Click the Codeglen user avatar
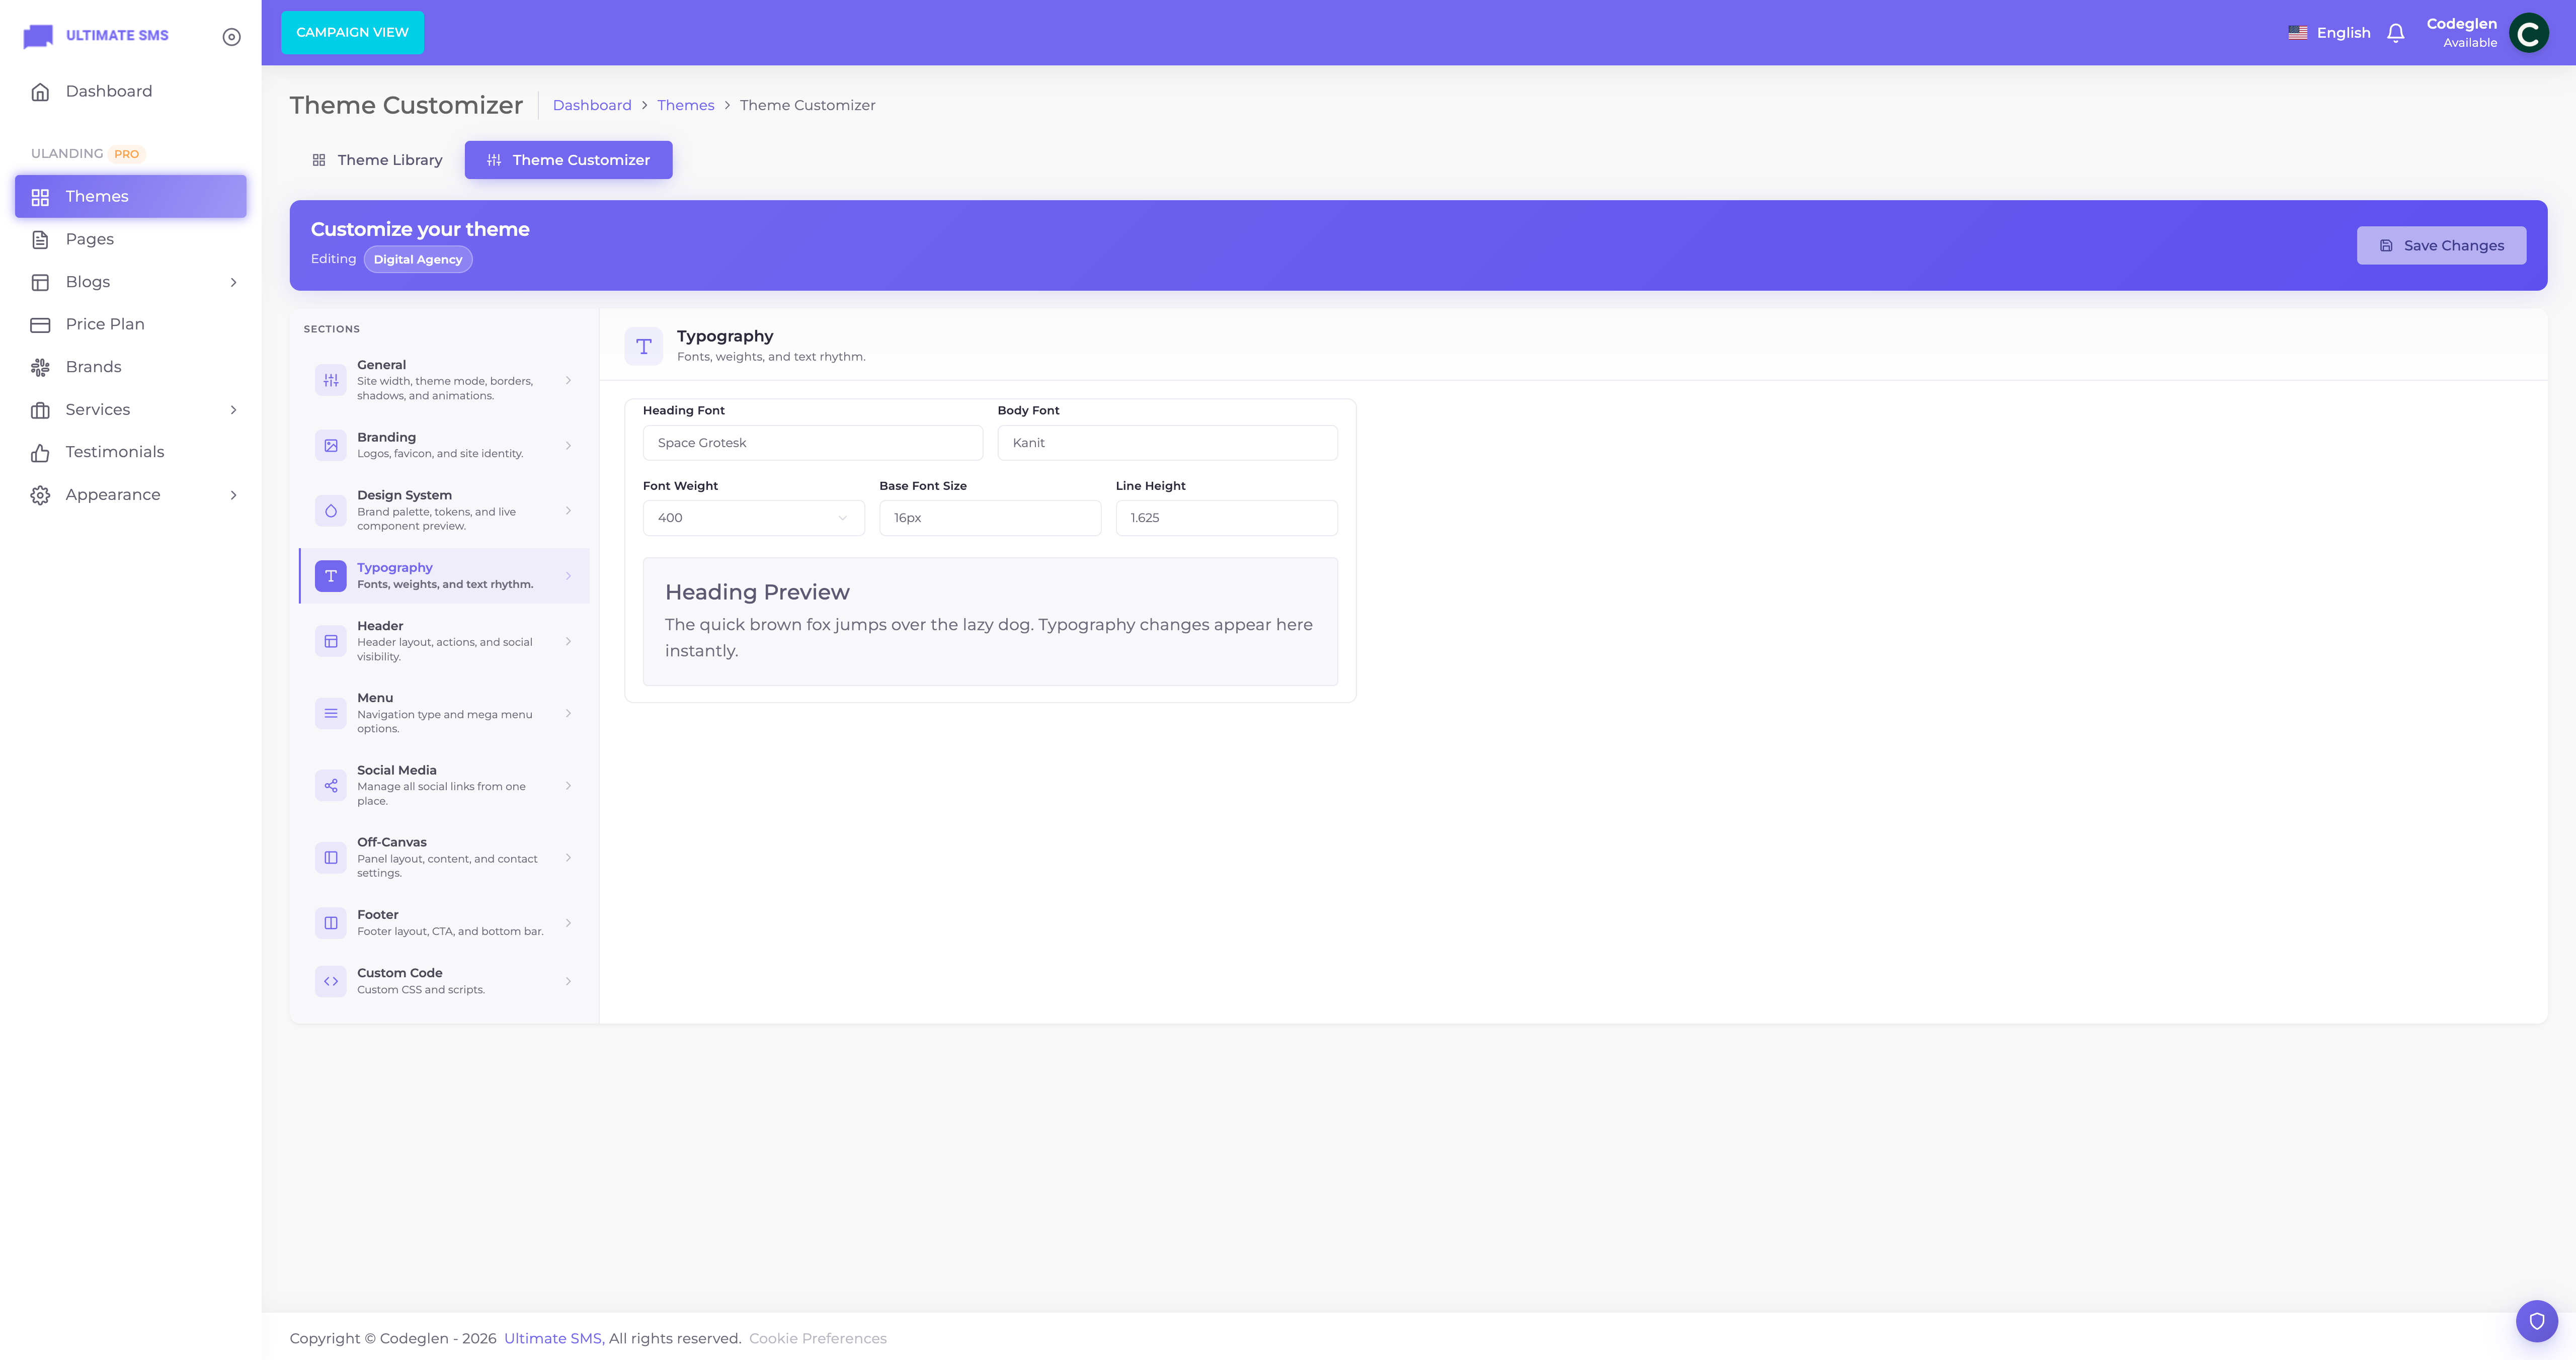The height and width of the screenshot is (1360, 2576). click(2528, 33)
